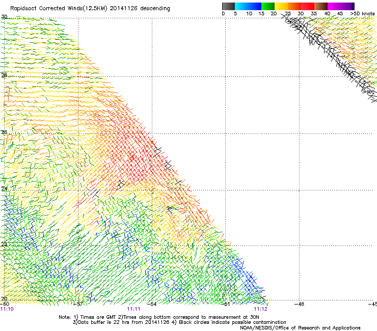Click the legend label '25' knots
Screen dimensions: 377x331
288,14
